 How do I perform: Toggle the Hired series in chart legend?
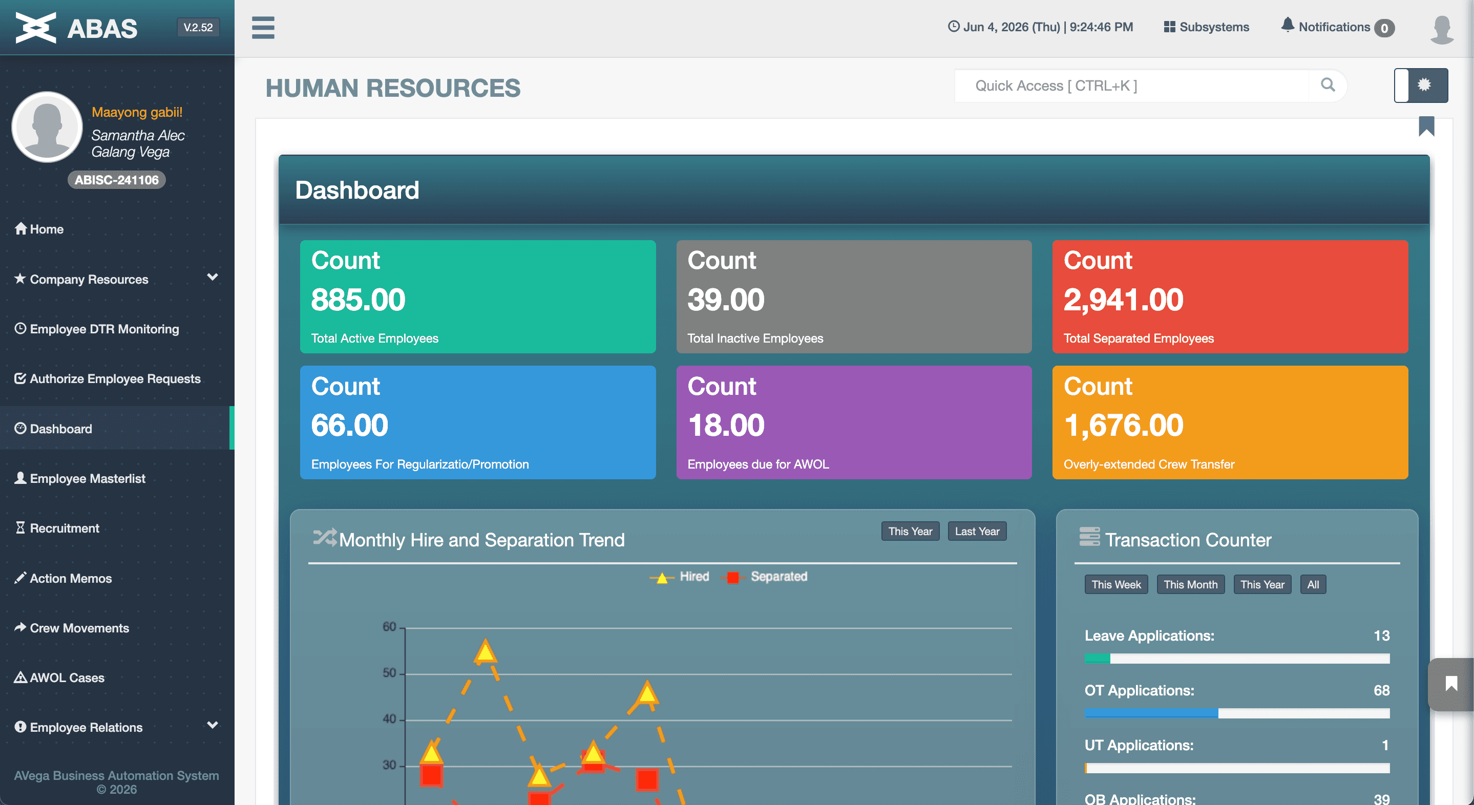click(679, 577)
